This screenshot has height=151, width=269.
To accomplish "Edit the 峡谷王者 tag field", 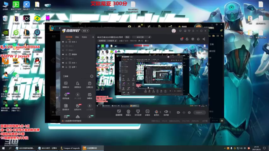I will 142,37.
